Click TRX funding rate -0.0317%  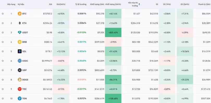pyautogui.click(x=82, y=89)
